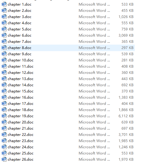Click the 3,069 KB size of chapter 6

[x=126, y=35]
